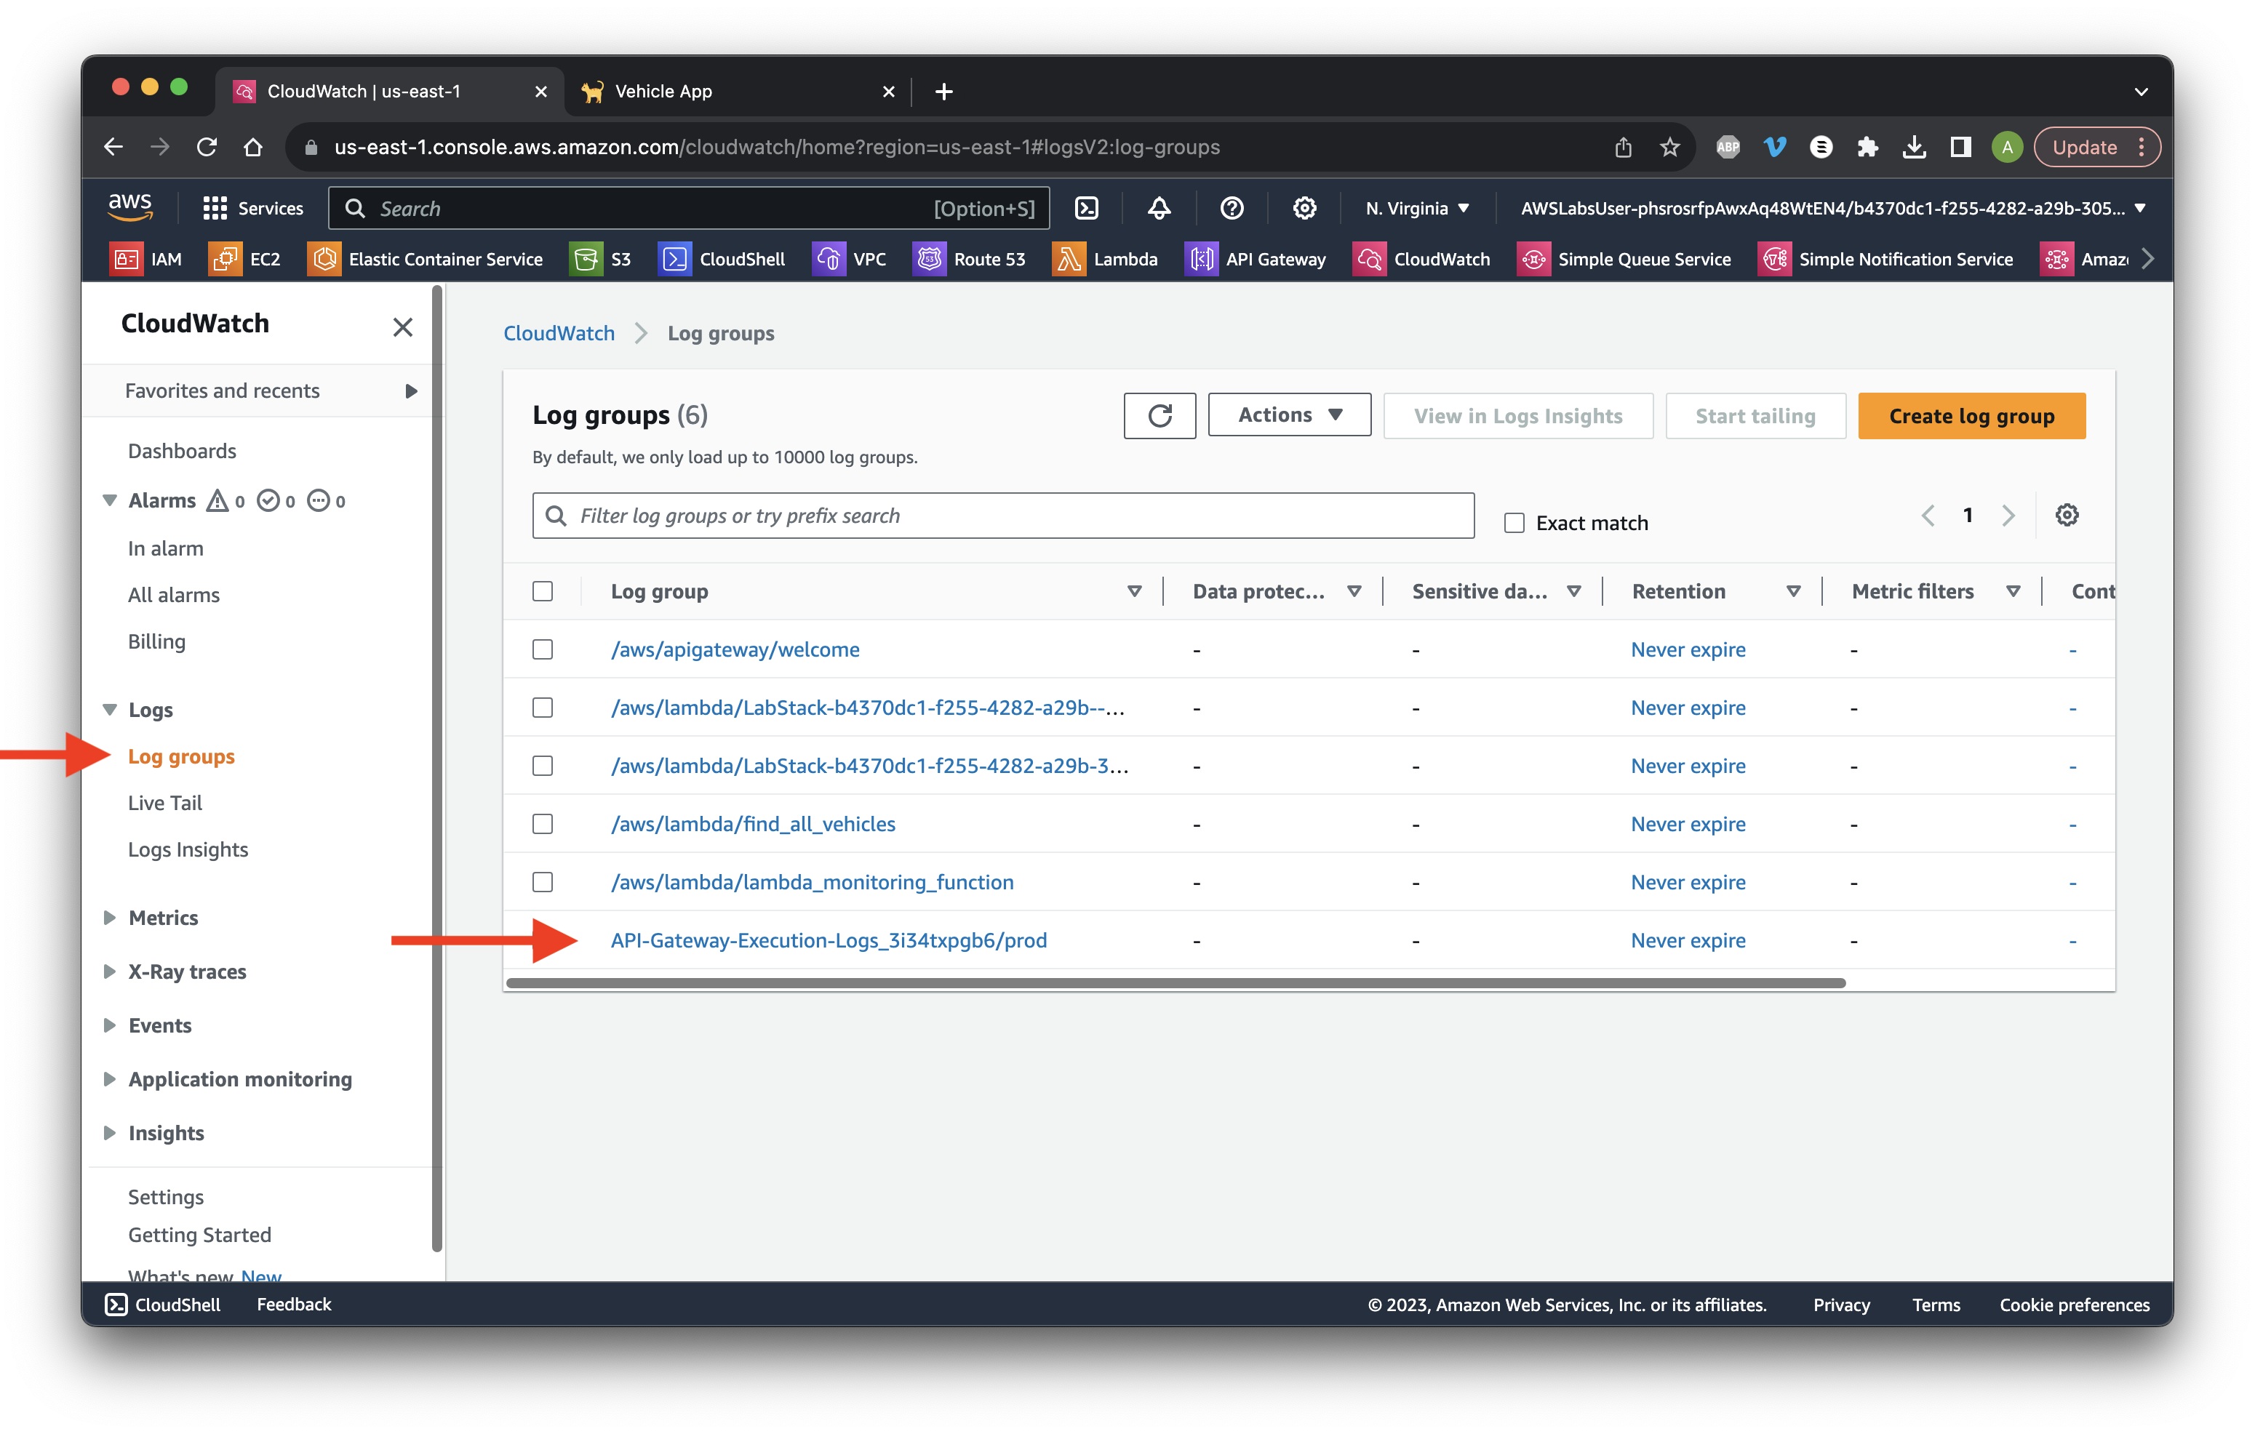Open the notifications bell

(x=1158, y=208)
